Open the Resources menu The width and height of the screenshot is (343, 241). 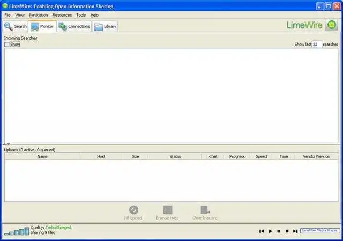62,15
